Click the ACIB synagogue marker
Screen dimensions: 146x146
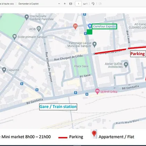[39, 29]
